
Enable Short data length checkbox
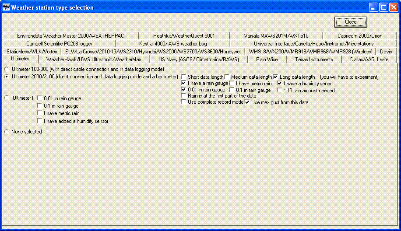coord(183,77)
